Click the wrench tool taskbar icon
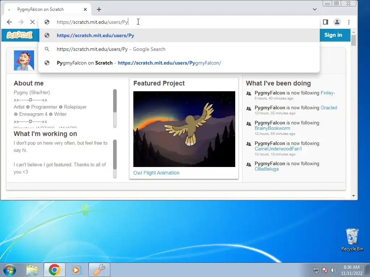The height and width of the screenshot is (277, 370). 99,270
